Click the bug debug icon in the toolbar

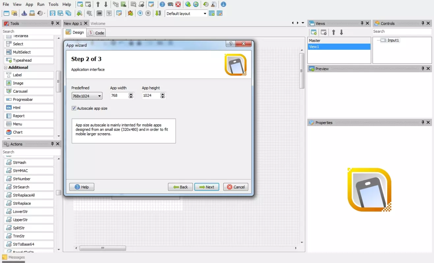coord(130,13)
